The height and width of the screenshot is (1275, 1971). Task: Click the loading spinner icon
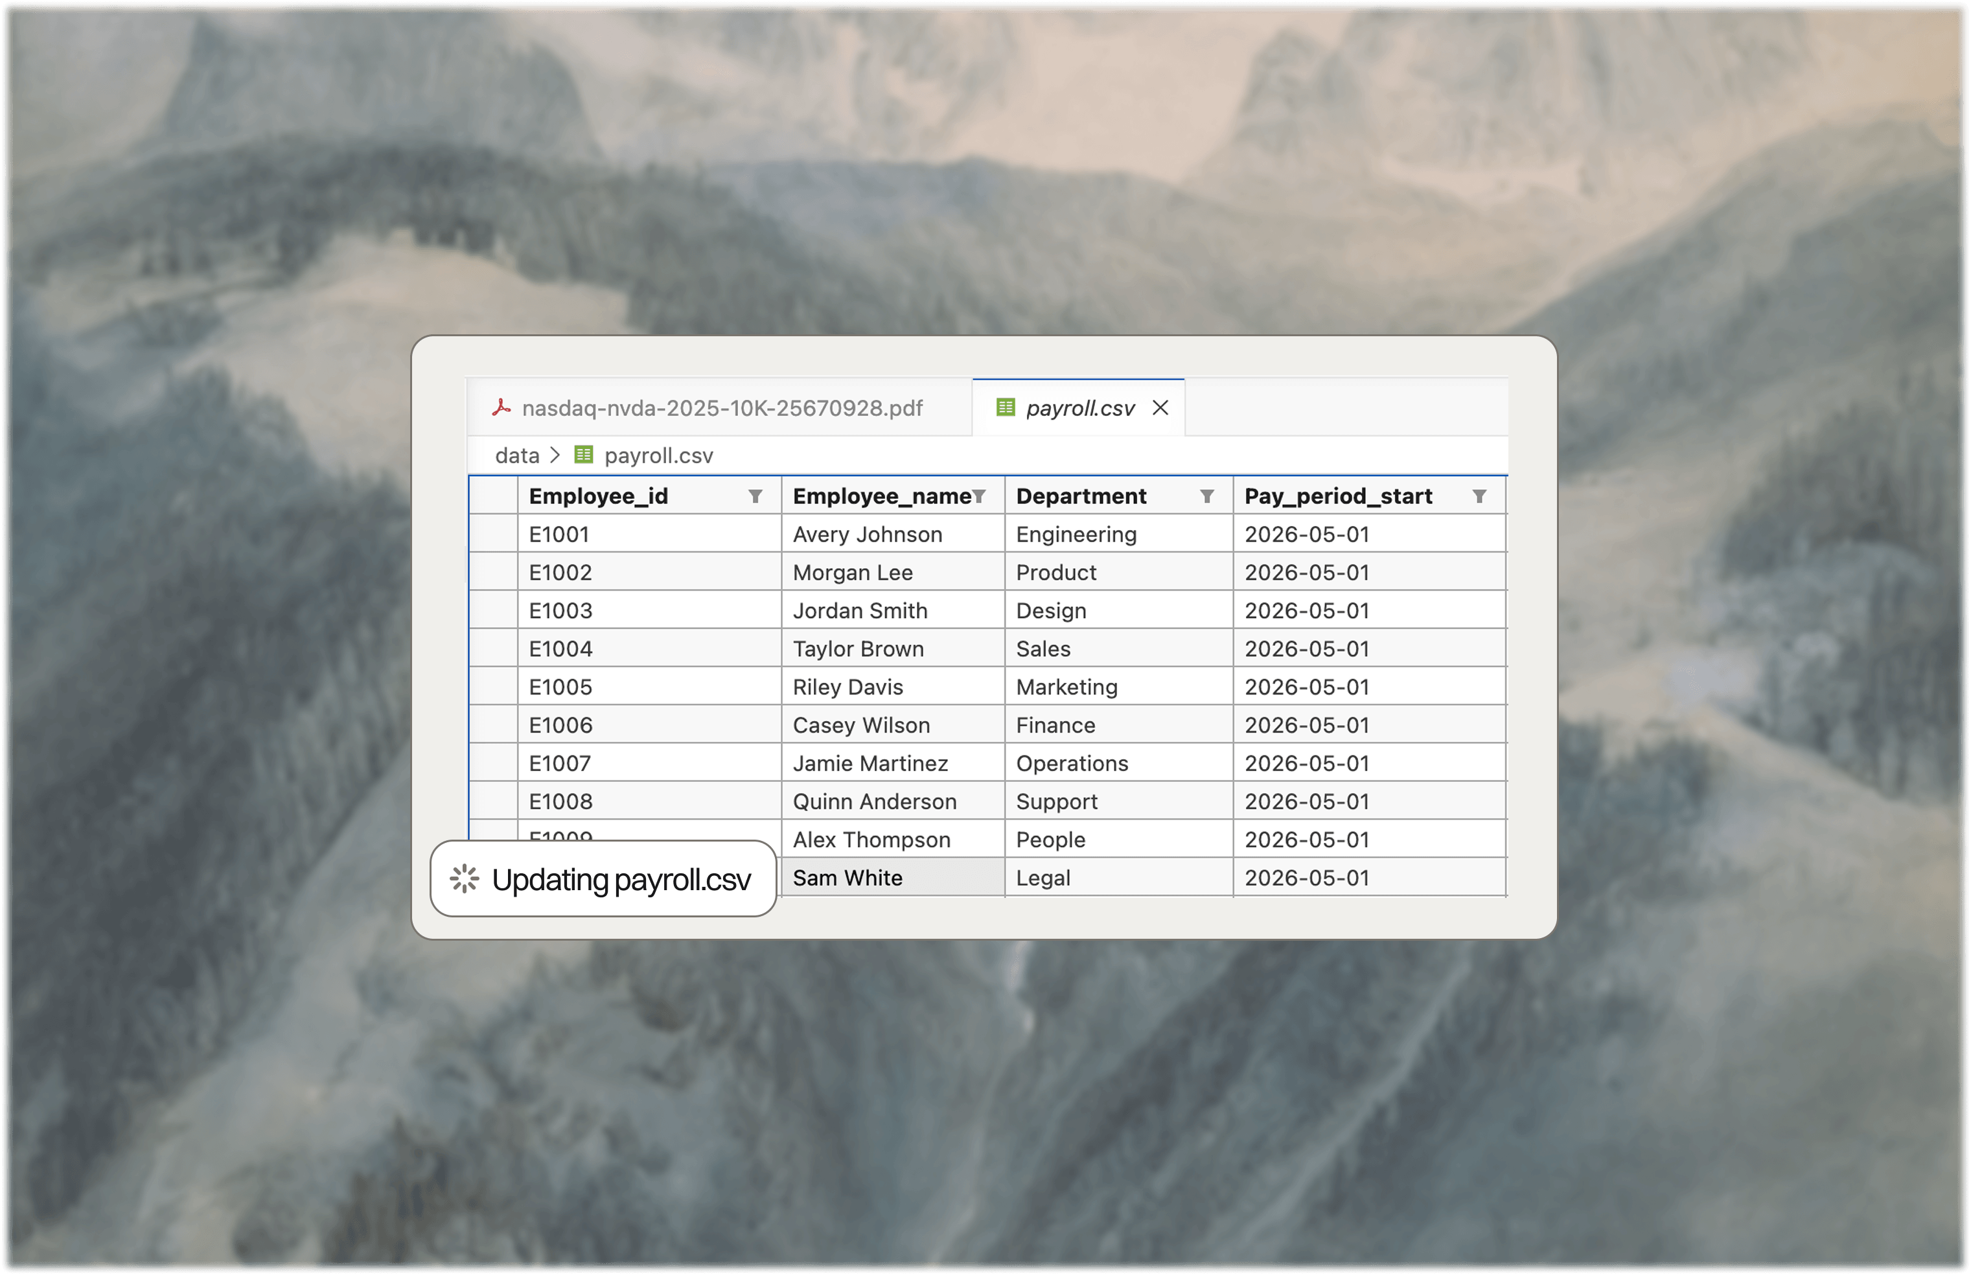(x=465, y=879)
